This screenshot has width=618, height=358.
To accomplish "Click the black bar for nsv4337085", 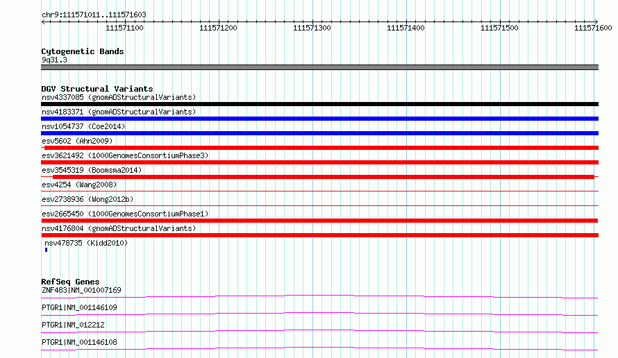I will [319, 104].
